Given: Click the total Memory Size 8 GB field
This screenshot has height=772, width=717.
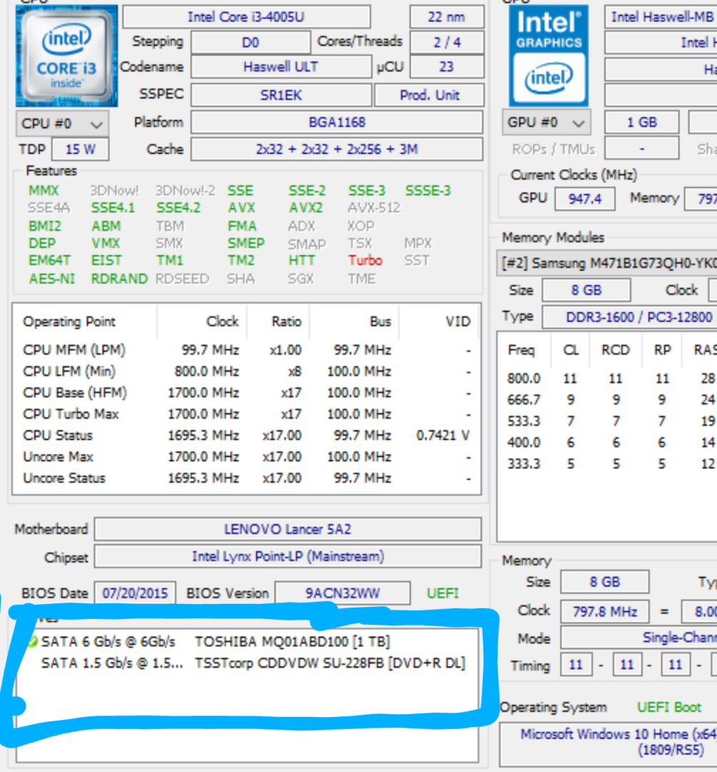Looking at the screenshot, I should tap(605, 582).
